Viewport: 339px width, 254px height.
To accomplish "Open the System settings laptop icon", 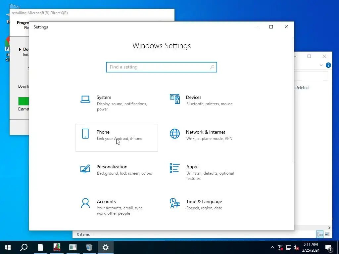I will coord(85,99).
